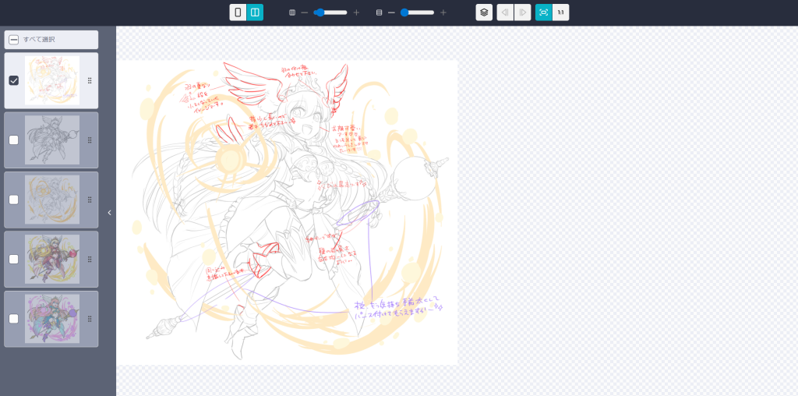Viewport: 798px width, 396px height.
Task: Set zoom to 1:1 actual size
Action: click(560, 12)
